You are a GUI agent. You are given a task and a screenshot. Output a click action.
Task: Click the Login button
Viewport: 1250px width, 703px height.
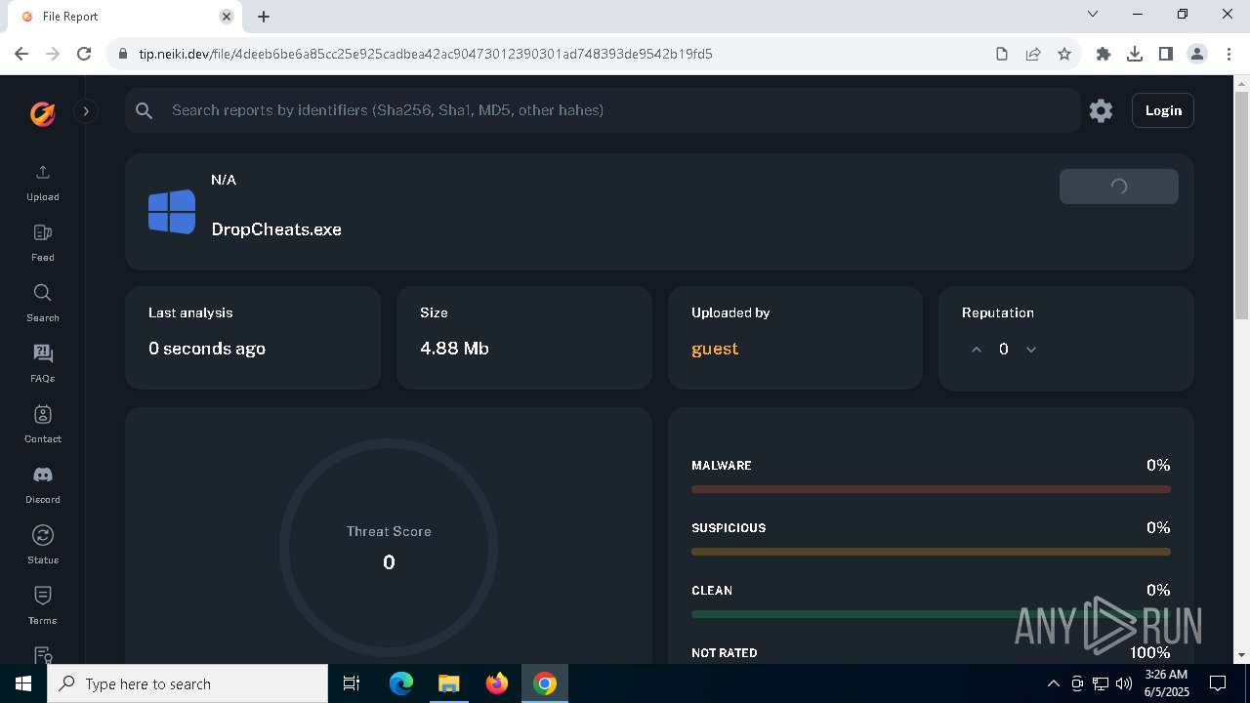[x=1163, y=110]
